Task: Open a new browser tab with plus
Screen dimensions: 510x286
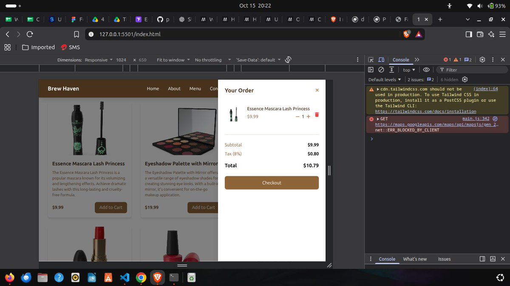Action: [x=440, y=19]
